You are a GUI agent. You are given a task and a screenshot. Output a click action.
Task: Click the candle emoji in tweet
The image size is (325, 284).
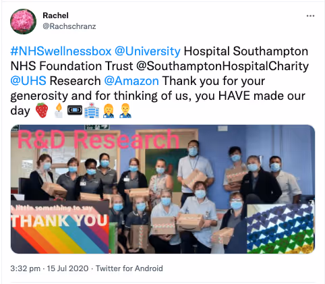(x=59, y=111)
